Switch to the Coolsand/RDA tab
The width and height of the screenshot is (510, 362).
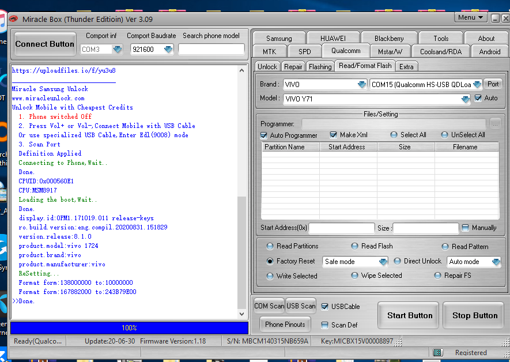[441, 51]
